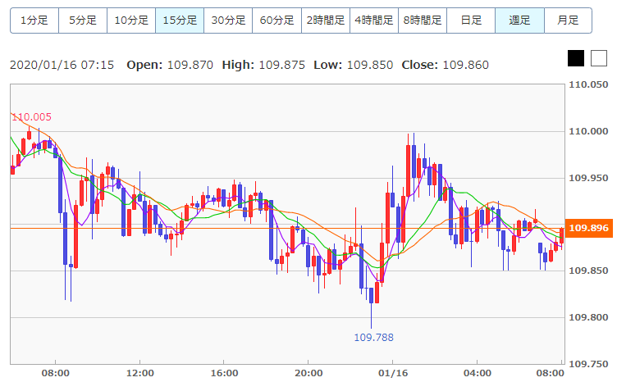
Task: Click the 04:00 time axis label
Action: [x=478, y=372]
